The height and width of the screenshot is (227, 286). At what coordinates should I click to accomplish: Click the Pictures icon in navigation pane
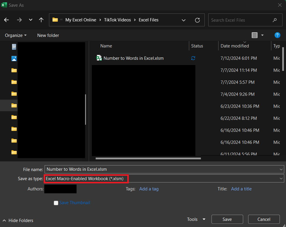[14, 59]
